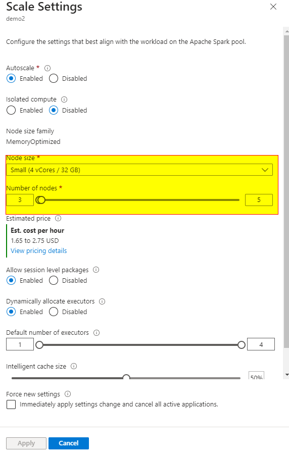Screen dimensions: 289x457
Task: Check Immediately apply settings change checkbox
Action: (x=11, y=404)
